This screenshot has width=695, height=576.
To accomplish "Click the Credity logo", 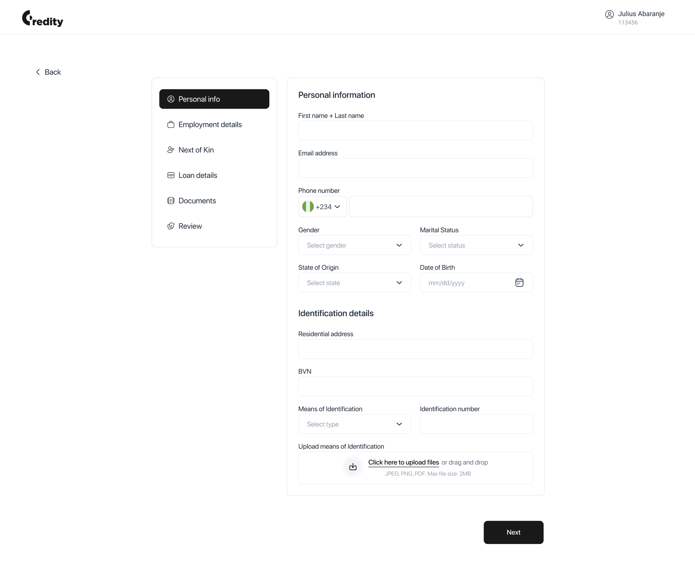I will tap(42, 19).
